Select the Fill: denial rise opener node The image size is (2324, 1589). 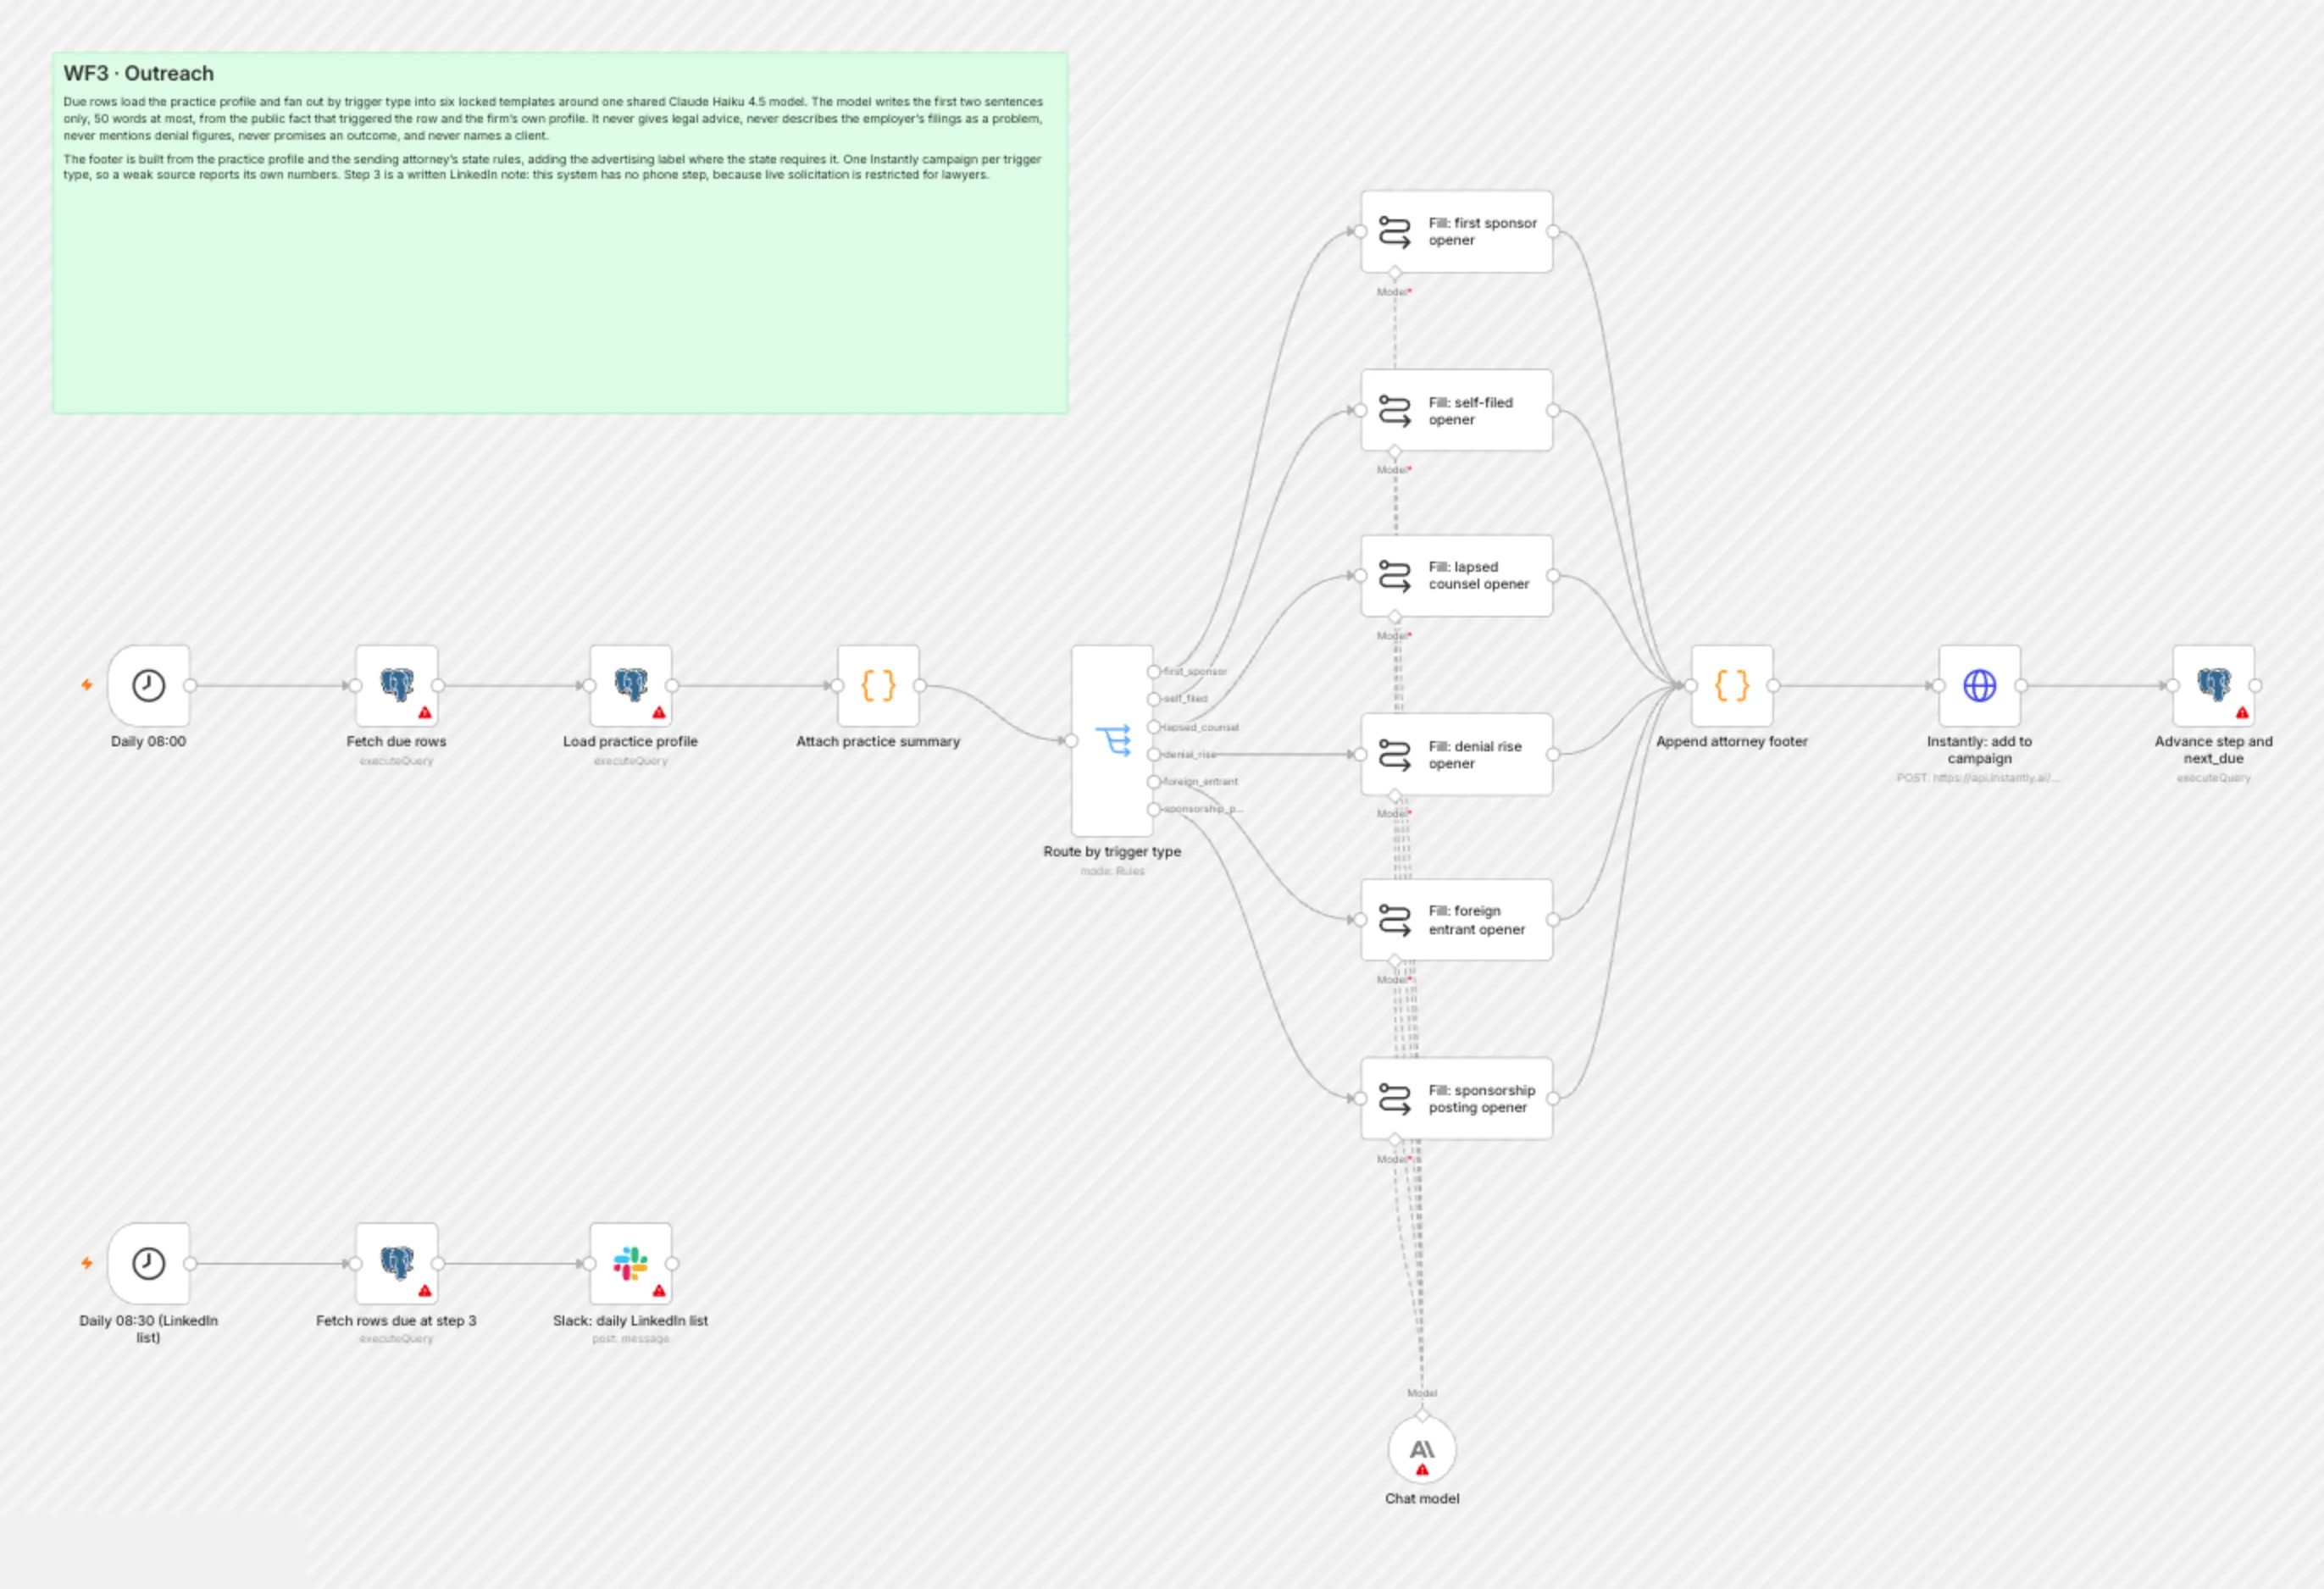[1456, 754]
